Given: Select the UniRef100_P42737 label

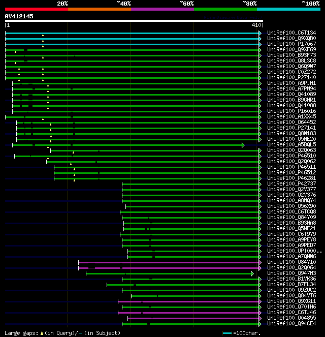Looking at the screenshot, I should click(x=291, y=183).
